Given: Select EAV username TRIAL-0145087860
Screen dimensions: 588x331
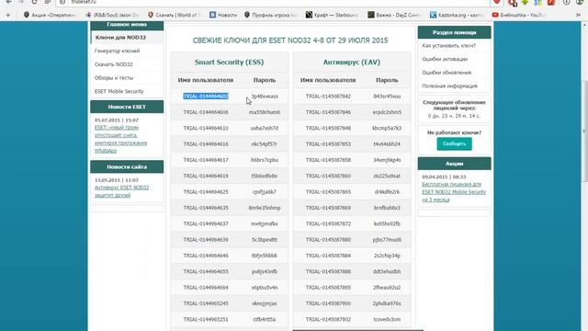Looking at the screenshot, I should [328, 176].
